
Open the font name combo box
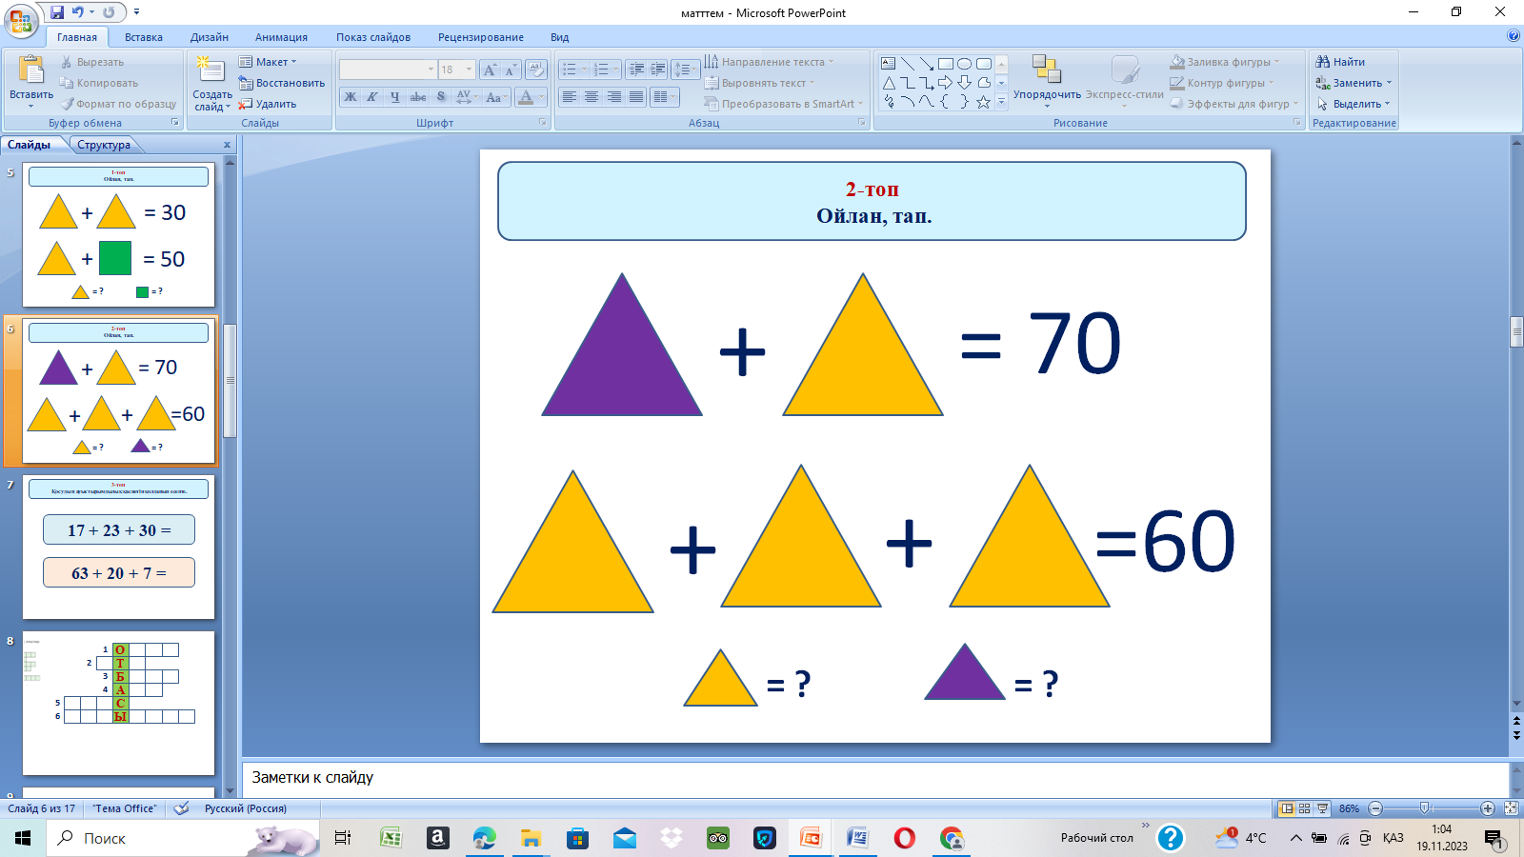[388, 70]
